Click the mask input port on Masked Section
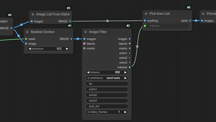 (26, 39)
